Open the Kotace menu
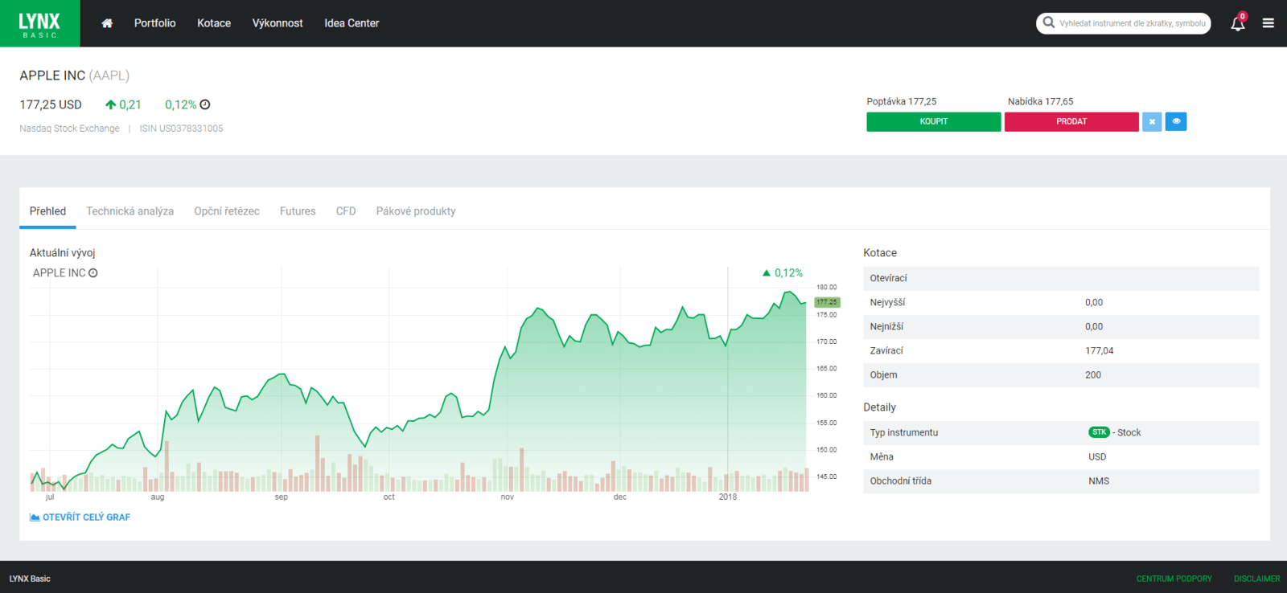The image size is (1287, 593). (214, 23)
